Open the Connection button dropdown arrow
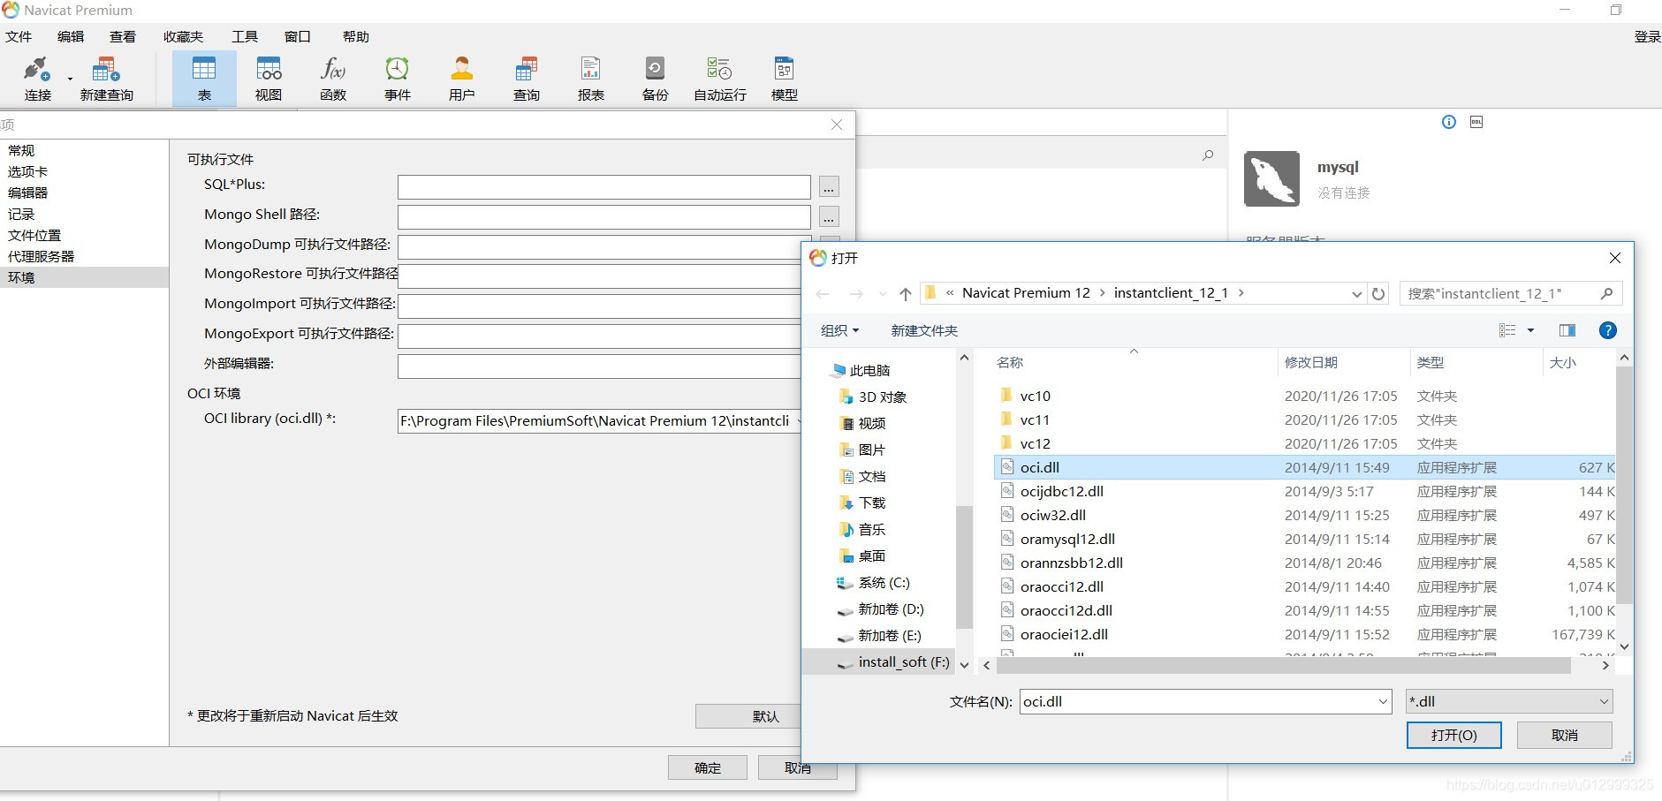The height and width of the screenshot is (801, 1662). click(70, 79)
